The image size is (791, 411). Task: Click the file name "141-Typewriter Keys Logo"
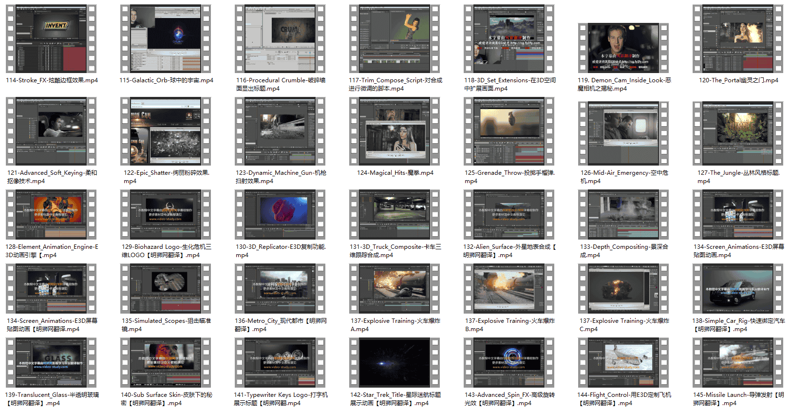point(281,399)
